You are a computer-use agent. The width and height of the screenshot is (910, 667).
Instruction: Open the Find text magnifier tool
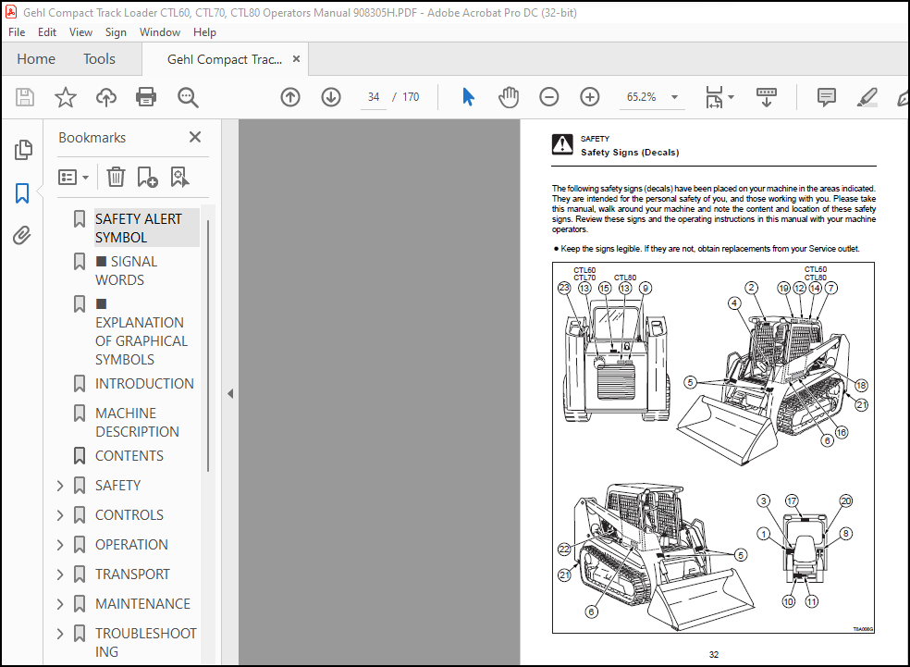188,97
